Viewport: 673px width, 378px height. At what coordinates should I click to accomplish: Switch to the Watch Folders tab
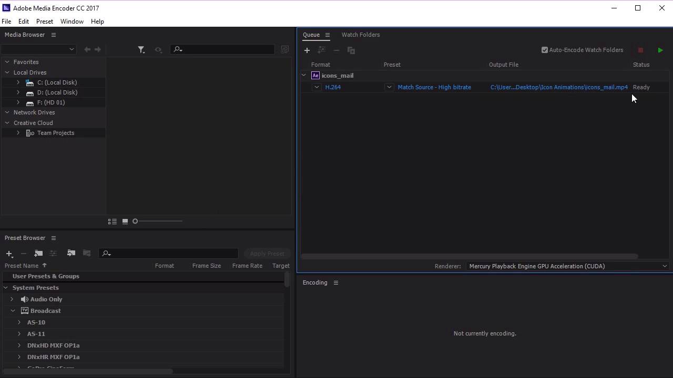360,35
